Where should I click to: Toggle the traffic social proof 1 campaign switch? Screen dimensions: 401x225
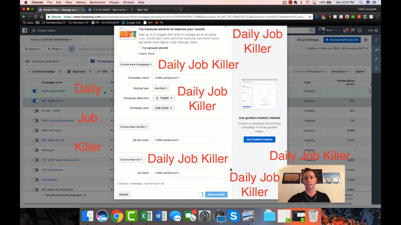(x=36, y=91)
